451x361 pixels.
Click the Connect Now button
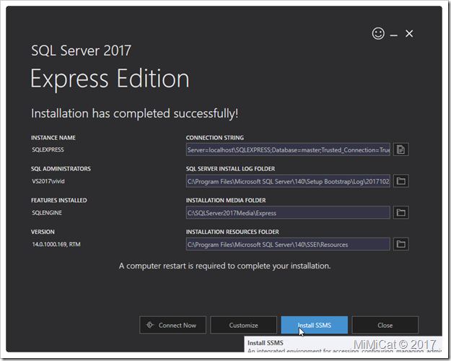pos(172,326)
